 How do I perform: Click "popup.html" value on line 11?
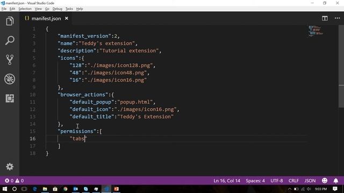tap(135, 102)
